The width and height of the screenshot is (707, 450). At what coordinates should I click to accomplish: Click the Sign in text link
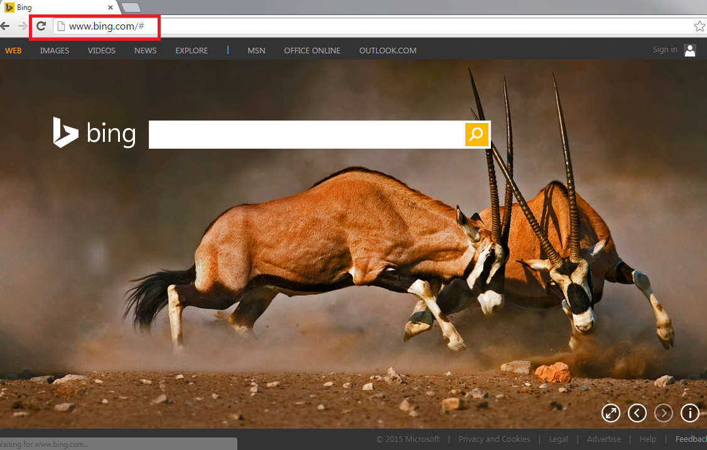665,50
